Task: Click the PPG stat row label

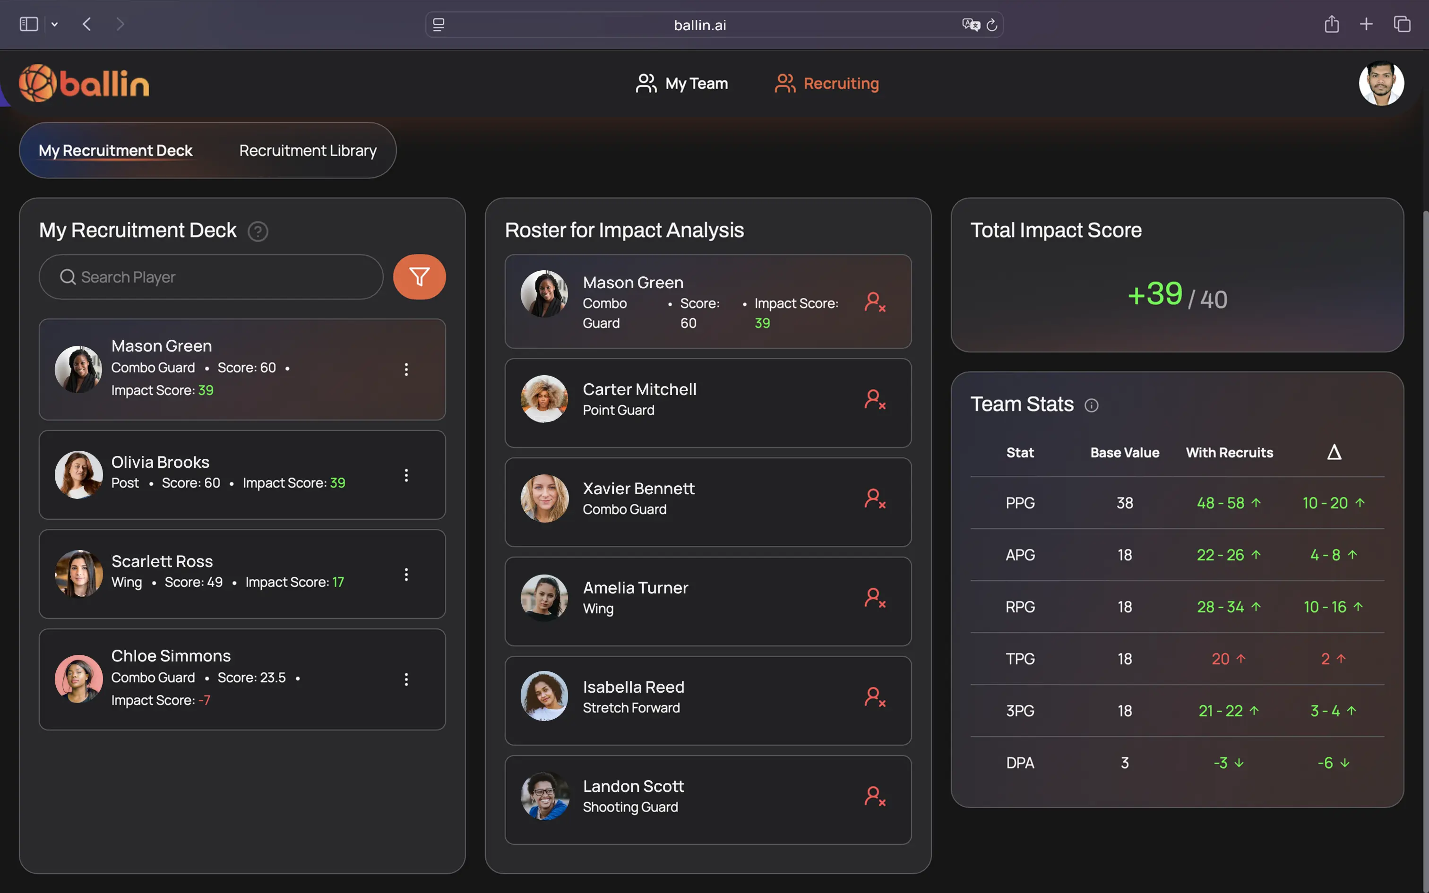Action: (1020, 503)
